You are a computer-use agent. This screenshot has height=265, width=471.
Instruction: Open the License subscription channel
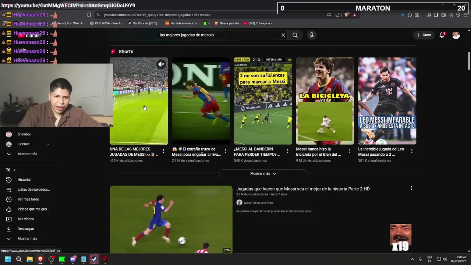pyautogui.click(x=24, y=144)
